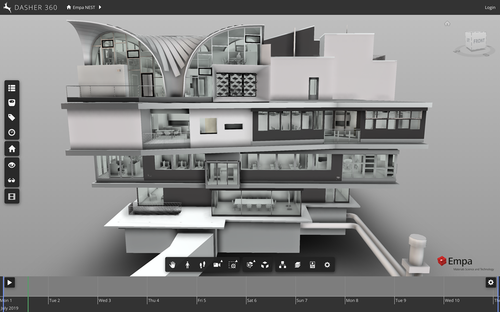Select the Empa NEST breadcrumb item
The height and width of the screenshot is (312, 500).
pyautogui.click(x=81, y=7)
